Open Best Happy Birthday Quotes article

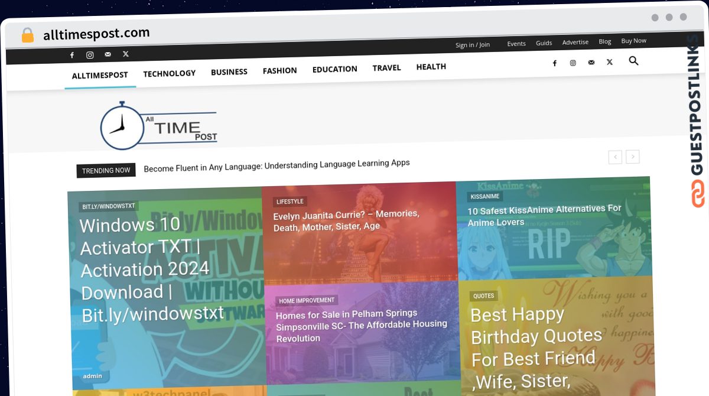(536, 347)
